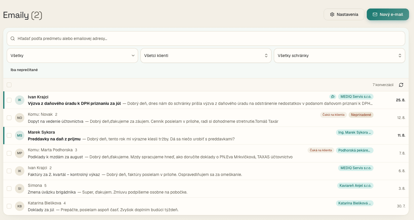This screenshot has height=220, width=414.
Task: Refresh the conversation list
Action: pos(401,85)
